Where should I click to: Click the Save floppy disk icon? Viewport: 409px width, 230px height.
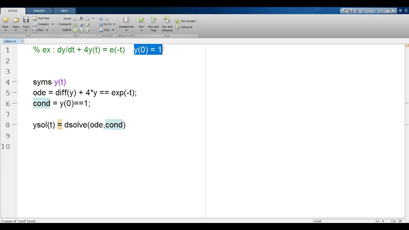[x=26, y=20]
